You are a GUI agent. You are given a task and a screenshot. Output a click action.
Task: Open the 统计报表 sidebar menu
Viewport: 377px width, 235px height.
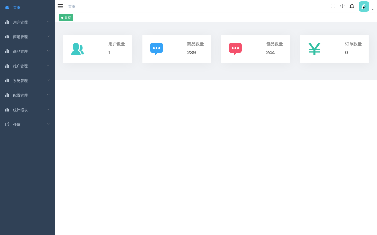(x=27, y=110)
